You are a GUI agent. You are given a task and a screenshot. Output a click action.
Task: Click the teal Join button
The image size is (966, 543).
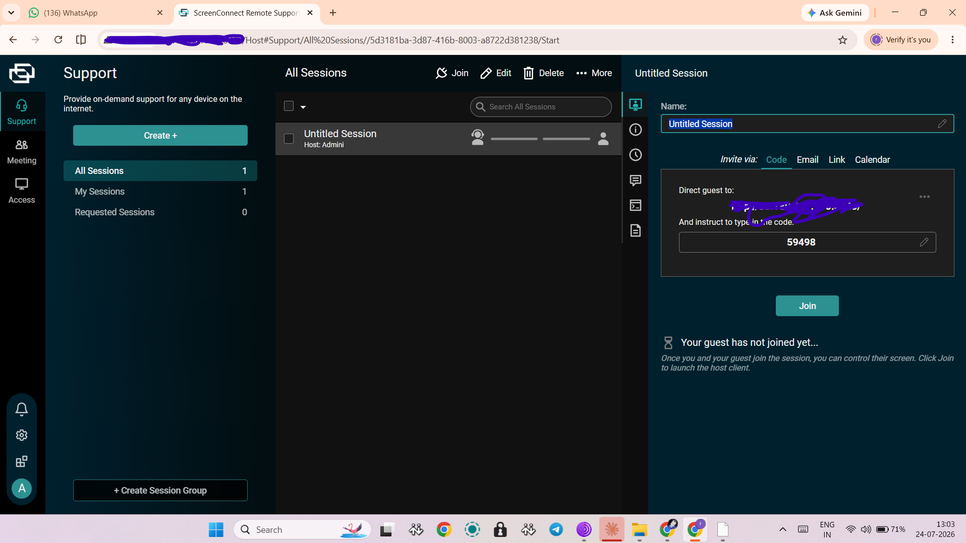(x=807, y=306)
